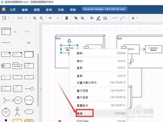163x122 pixels.
Task: Toggle the view panels layout icon
Action: pos(4,18)
